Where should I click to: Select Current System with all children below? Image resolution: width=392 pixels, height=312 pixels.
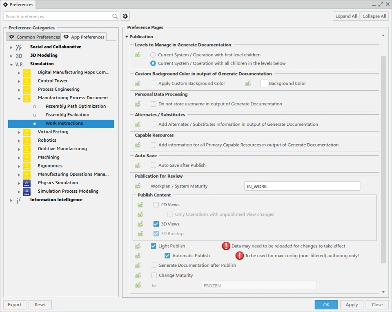(153, 63)
